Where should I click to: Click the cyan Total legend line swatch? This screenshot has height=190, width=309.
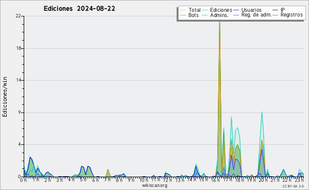183,10
